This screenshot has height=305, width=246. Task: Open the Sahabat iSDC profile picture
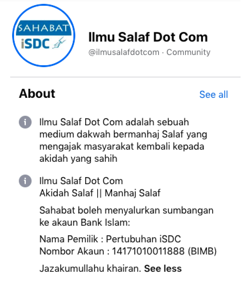coord(44,35)
